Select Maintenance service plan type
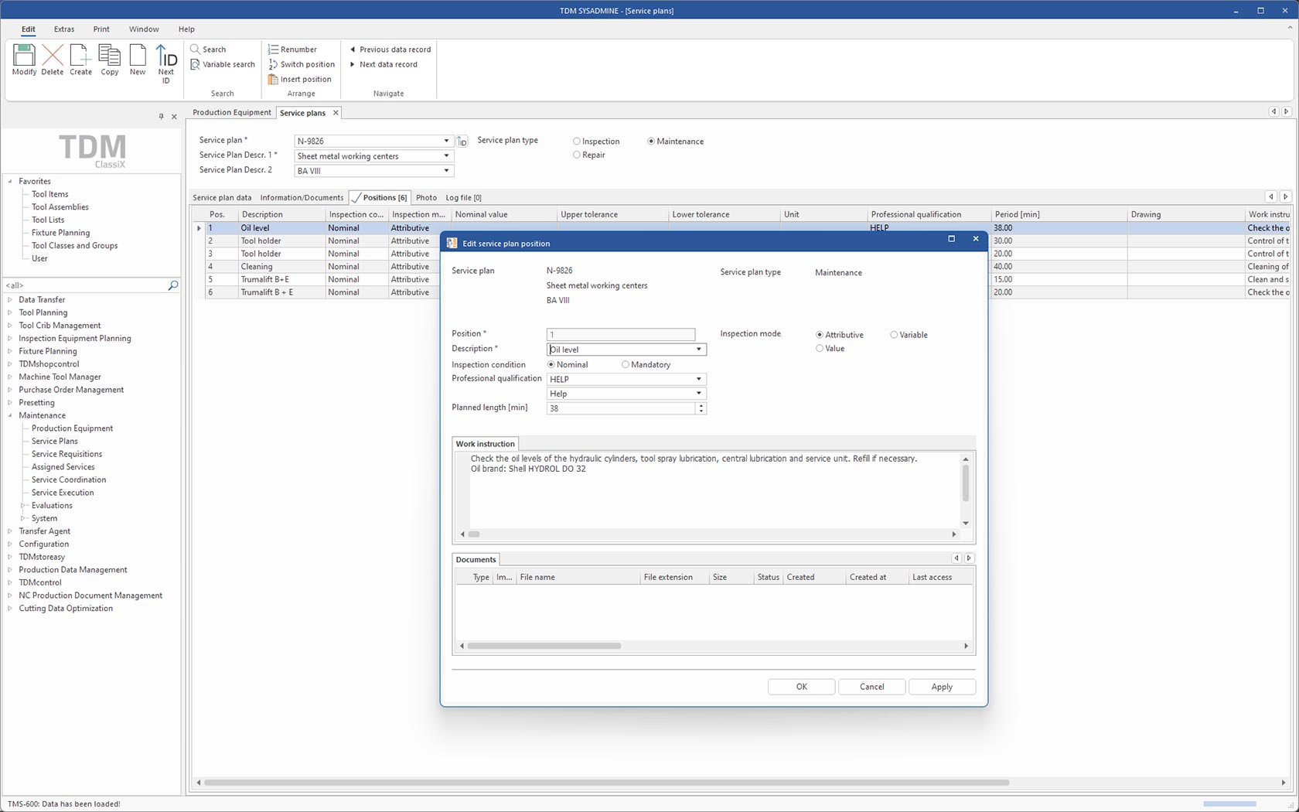The height and width of the screenshot is (812, 1299). [x=651, y=142]
